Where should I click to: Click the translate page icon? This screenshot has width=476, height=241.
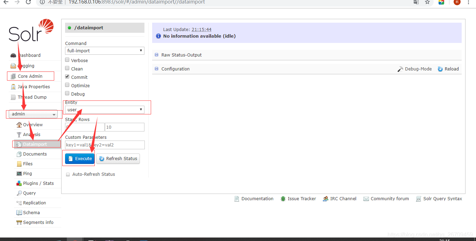pyautogui.click(x=416, y=2)
